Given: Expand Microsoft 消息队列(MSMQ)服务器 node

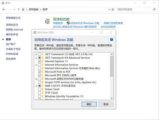Looking at the screenshot, I should click(36, 79).
